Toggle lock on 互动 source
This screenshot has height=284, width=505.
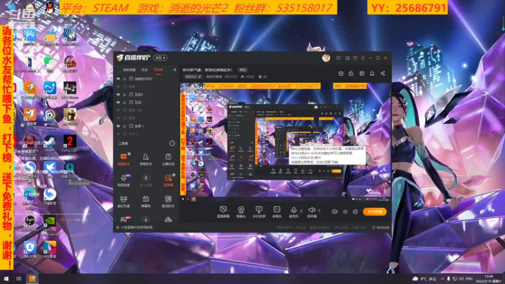pyautogui.click(x=124, y=102)
